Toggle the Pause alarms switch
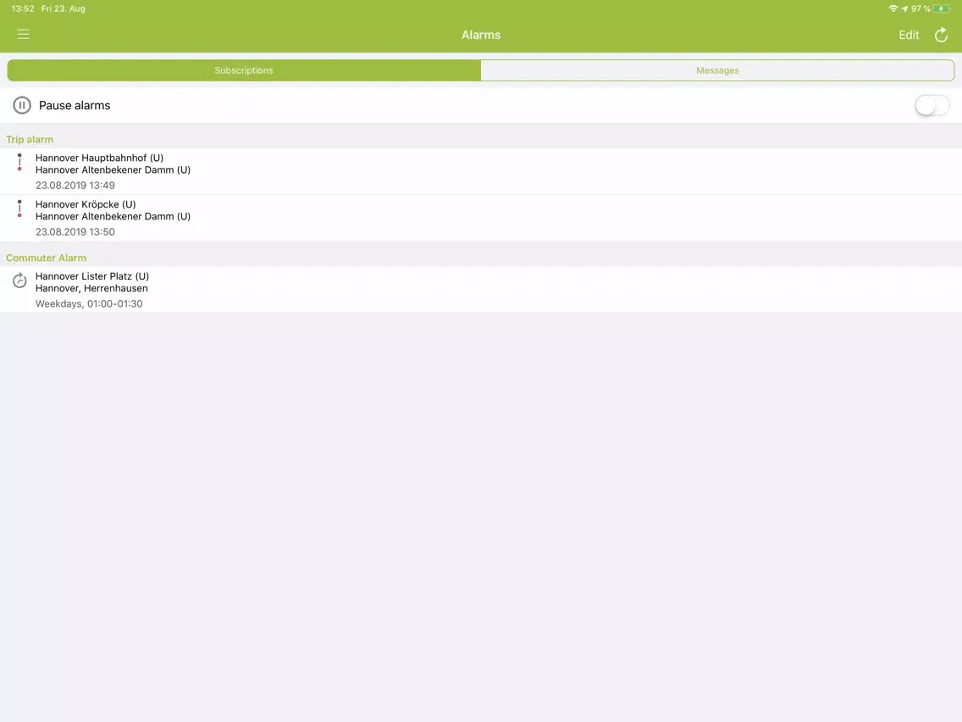Screen dimensions: 962x722 [932, 106]
